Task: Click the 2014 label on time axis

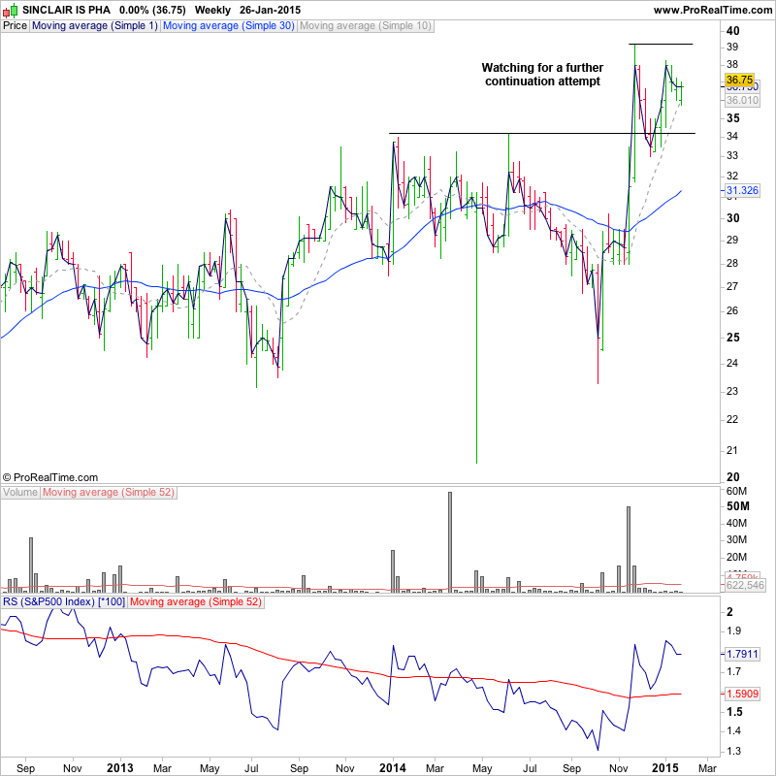Action: click(393, 768)
